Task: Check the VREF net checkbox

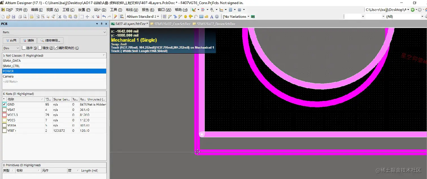Action: click(4, 131)
